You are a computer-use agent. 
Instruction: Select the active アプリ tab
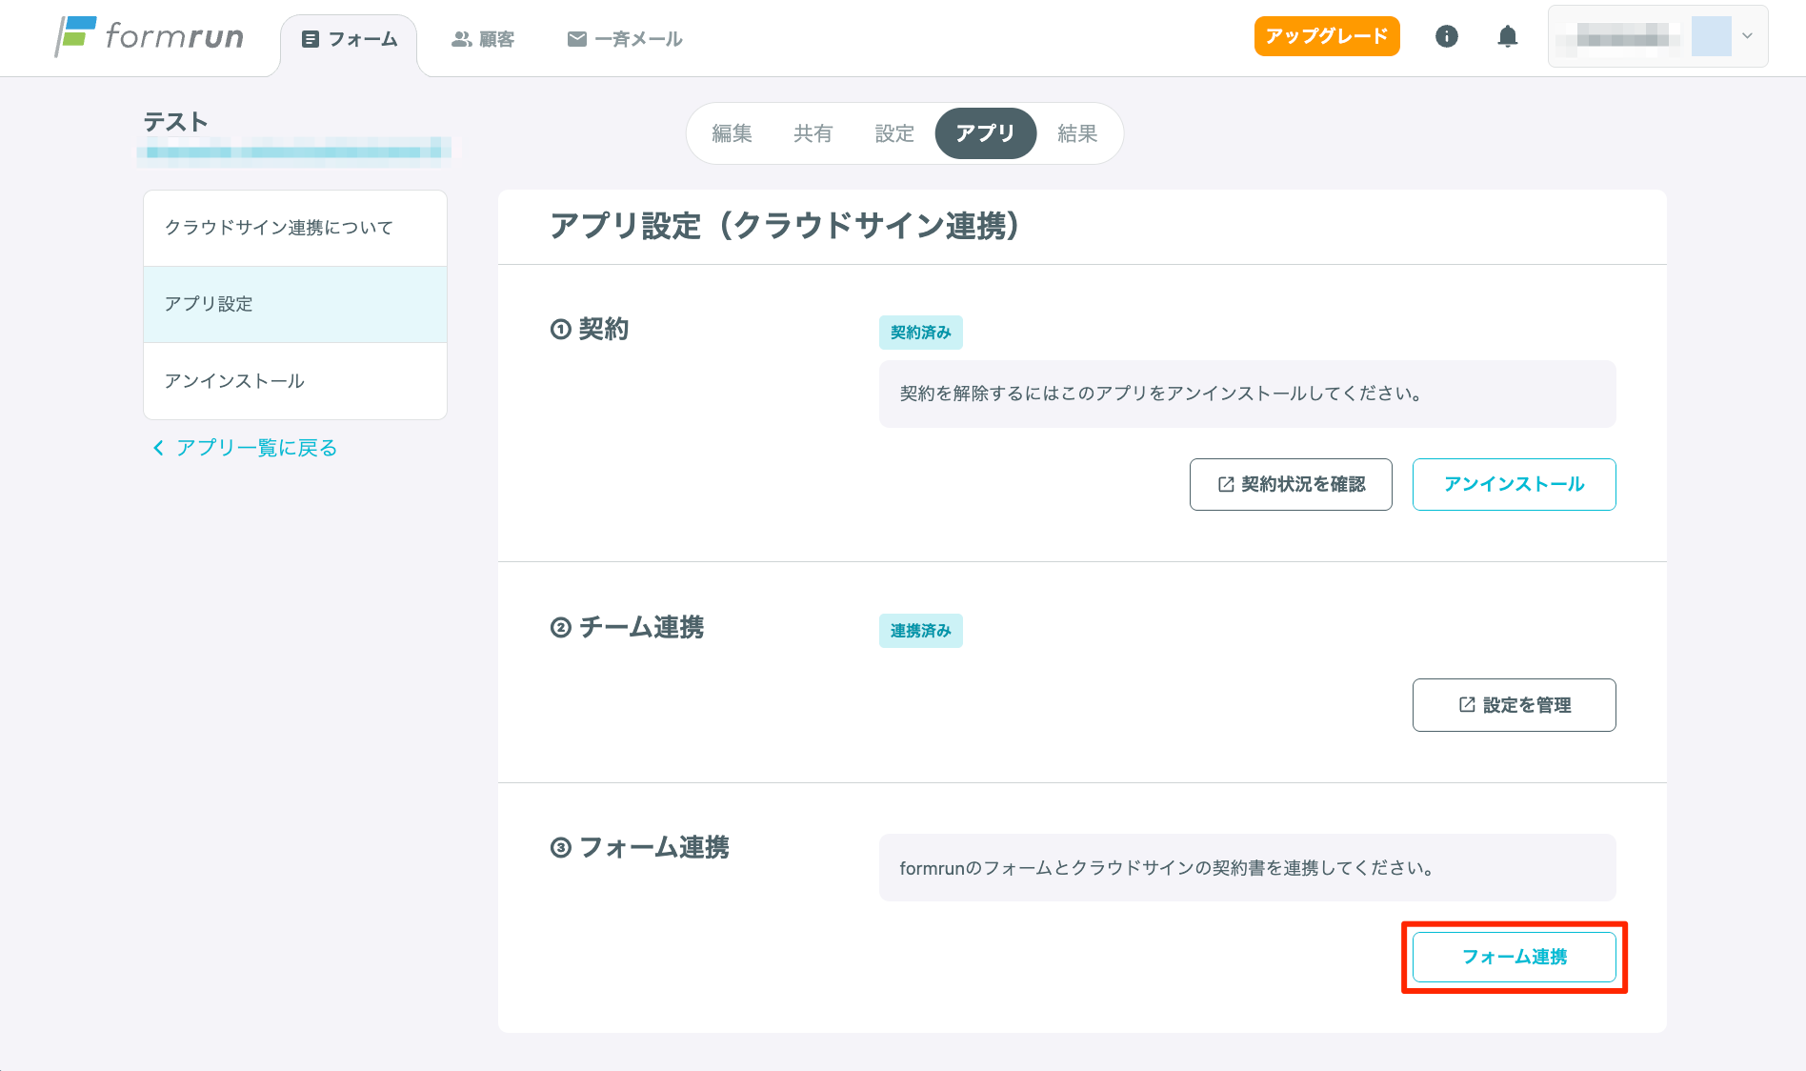[986, 133]
